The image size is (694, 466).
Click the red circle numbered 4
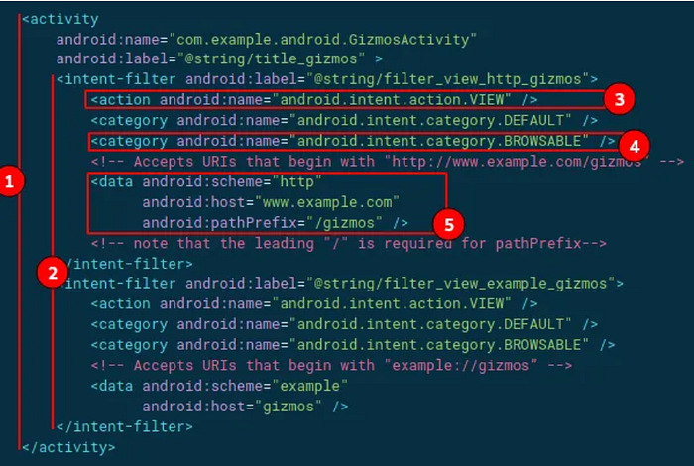634,146
